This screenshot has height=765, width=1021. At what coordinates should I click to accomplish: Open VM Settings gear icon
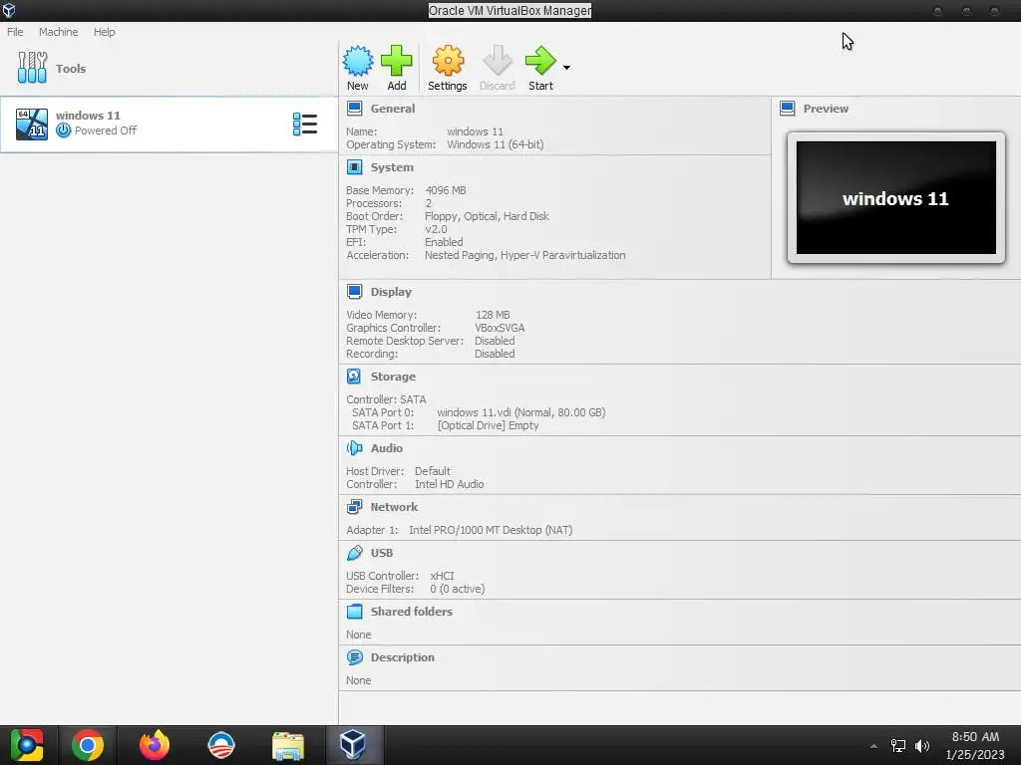point(448,61)
